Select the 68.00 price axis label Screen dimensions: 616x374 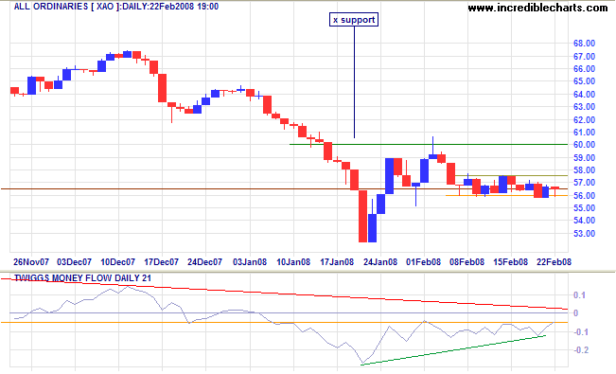click(584, 44)
